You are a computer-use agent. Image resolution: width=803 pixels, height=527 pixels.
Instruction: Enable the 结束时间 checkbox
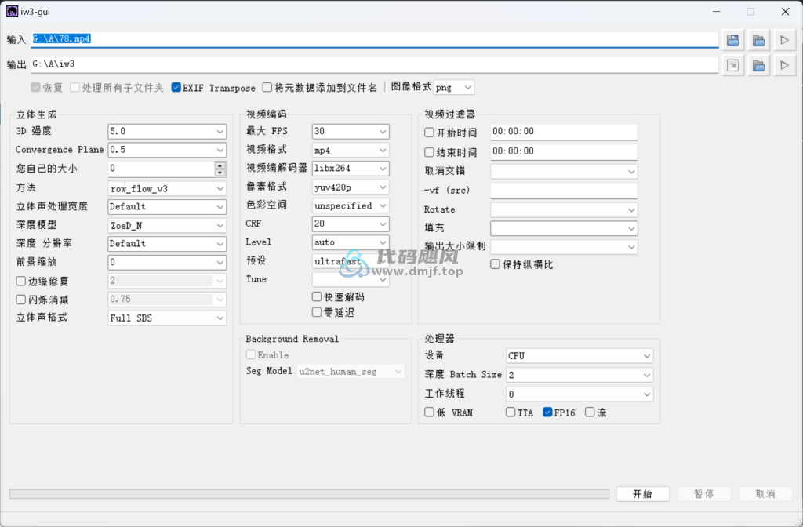(429, 152)
